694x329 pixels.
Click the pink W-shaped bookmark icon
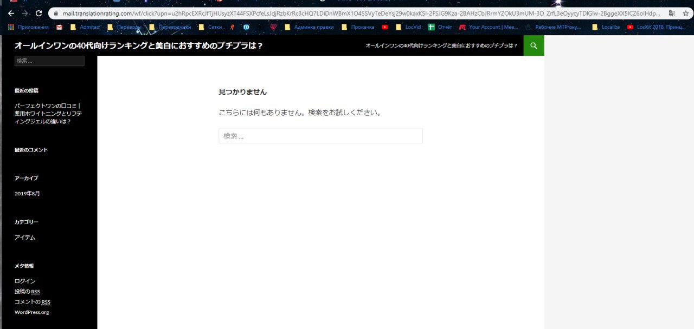pyautogui.click(x=274, y=27)
